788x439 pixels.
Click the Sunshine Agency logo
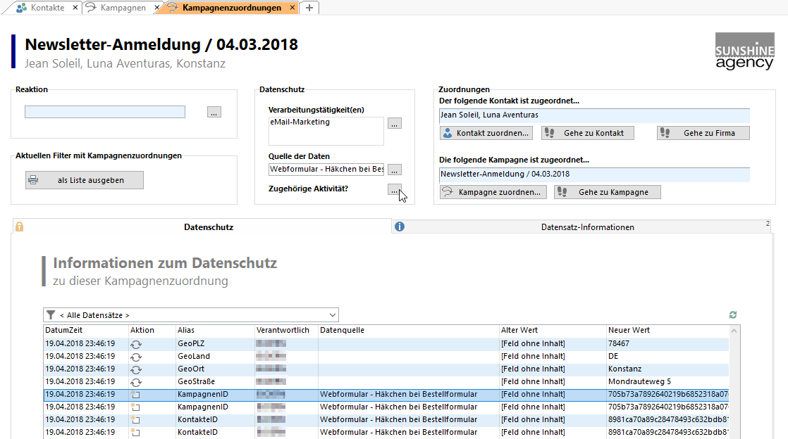click(744, 51)
